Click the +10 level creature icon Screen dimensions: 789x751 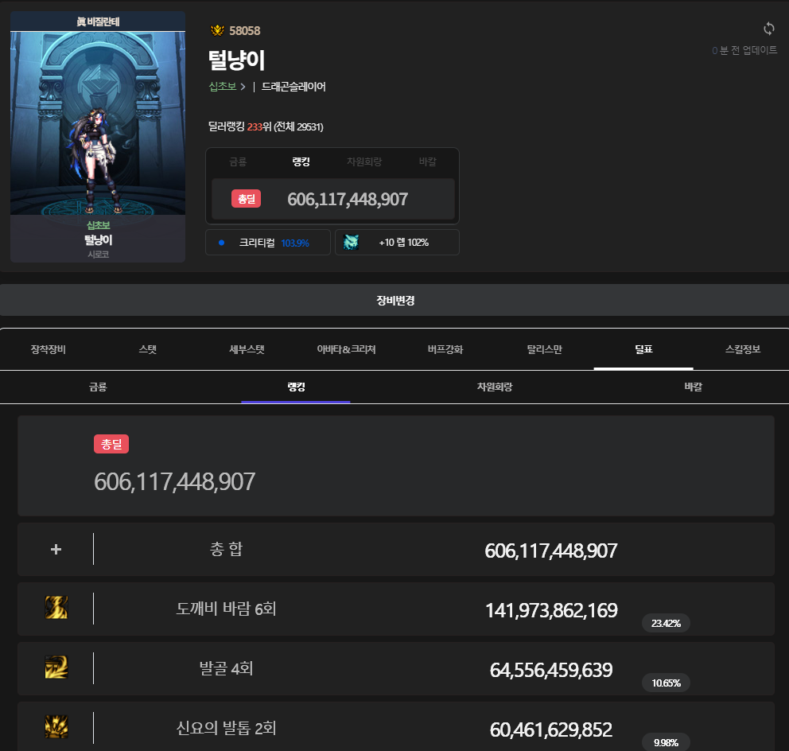point(351,243)
